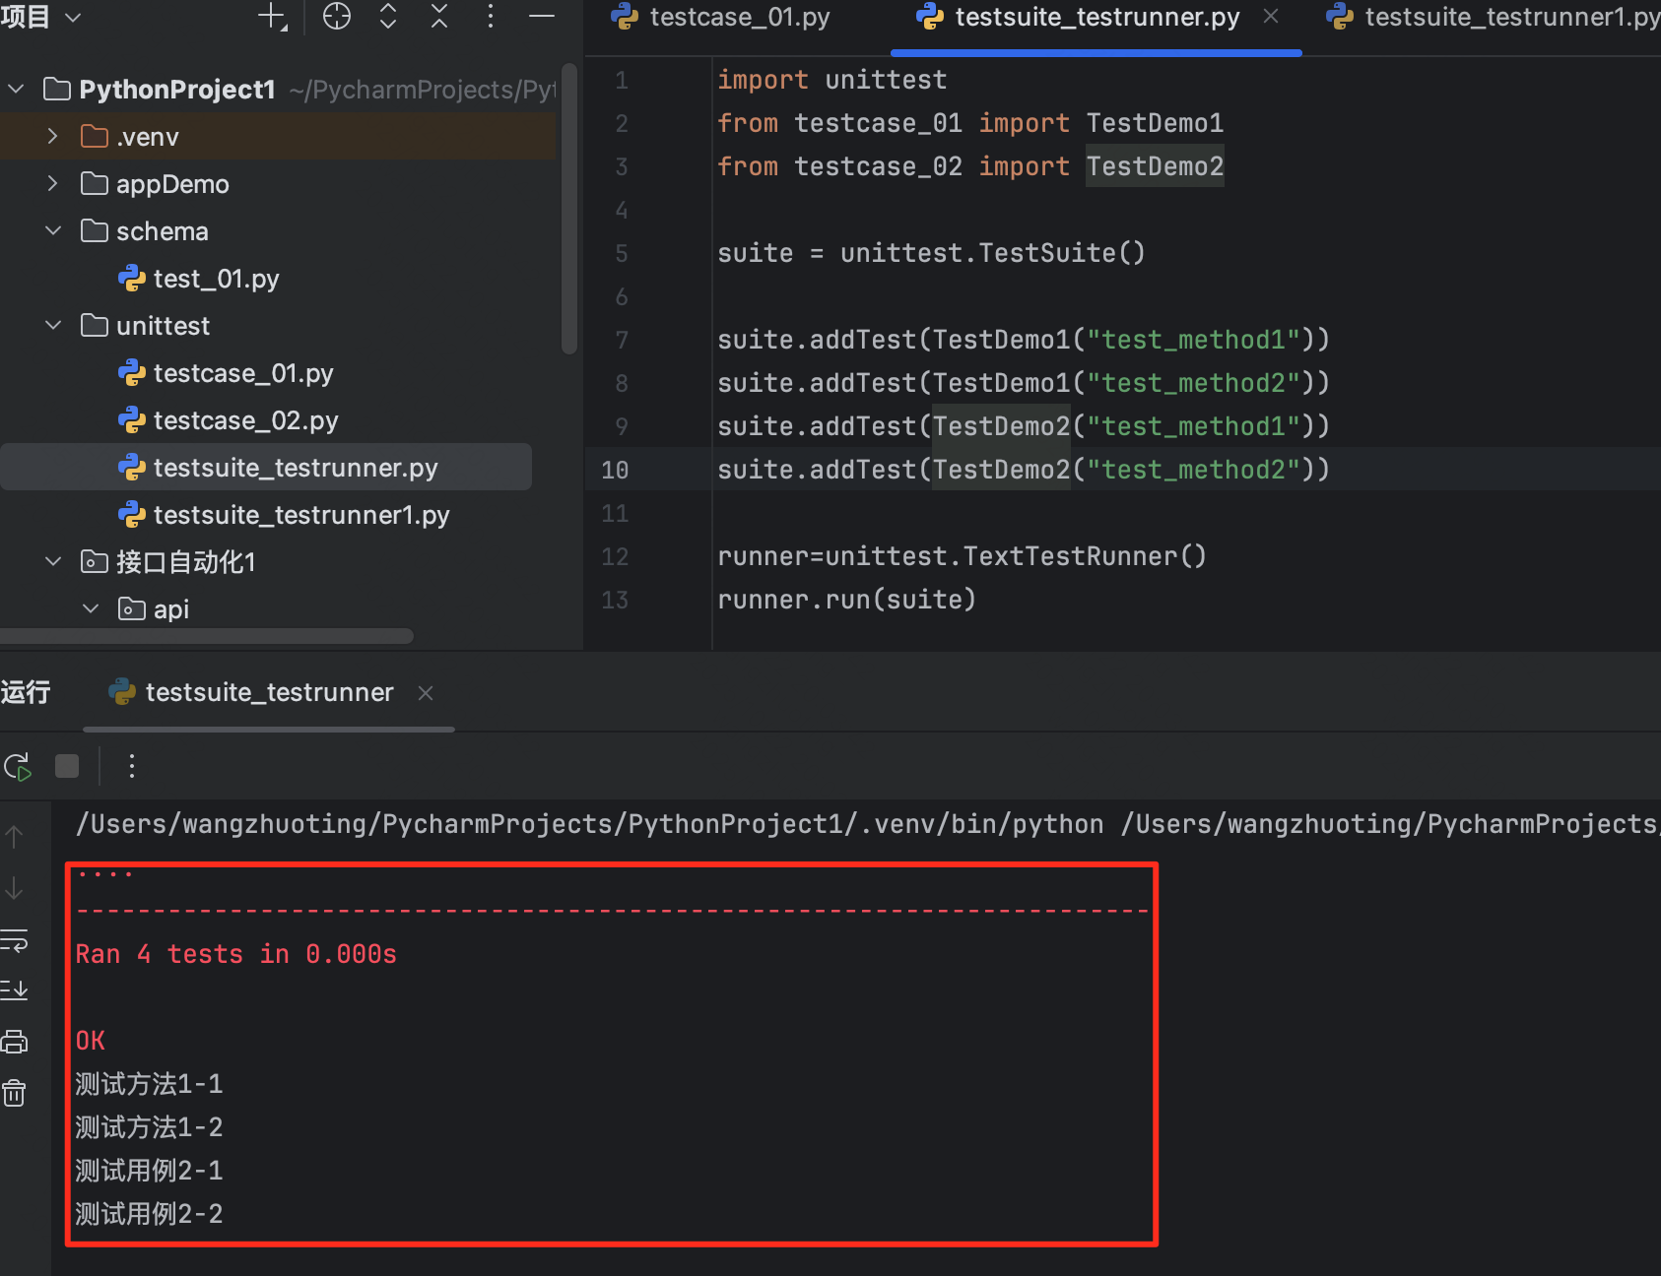Select the appDemo folder row
Screen dimensions: 1661x1276
click(278, 183)
